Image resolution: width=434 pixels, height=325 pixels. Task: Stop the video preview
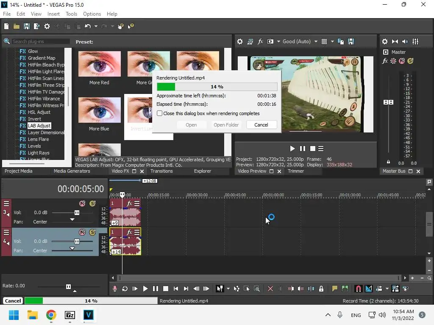point(313,149)
